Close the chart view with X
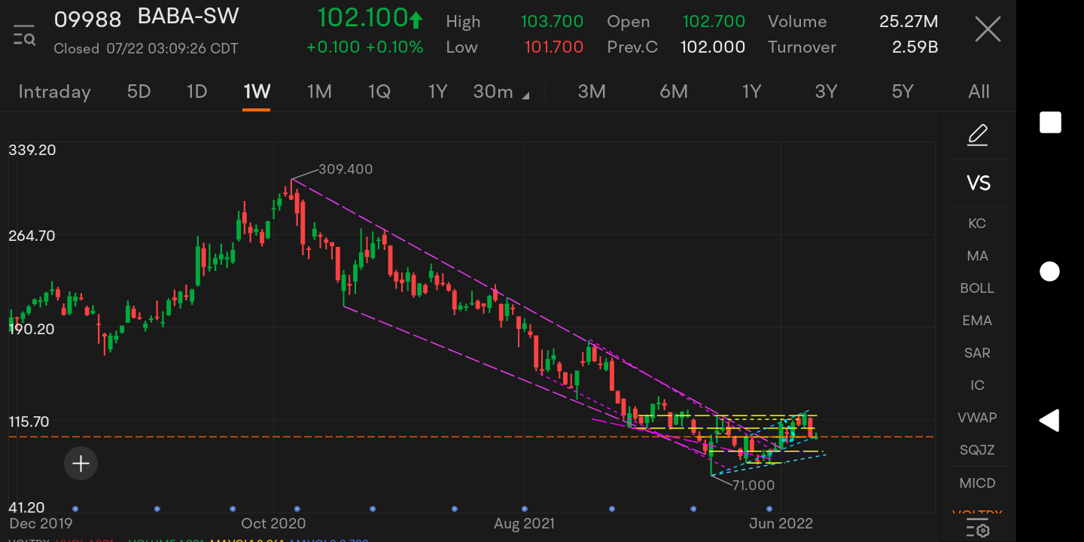This screenshot has height=542, width=1084. [988, 30]
